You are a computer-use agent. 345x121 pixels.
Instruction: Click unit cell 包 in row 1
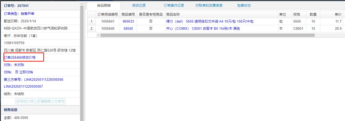[x=285, y=22]
